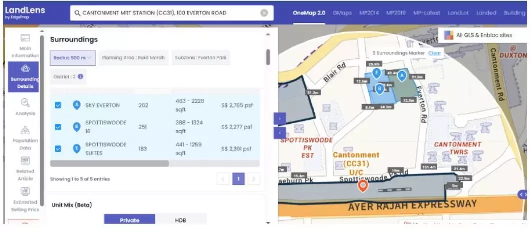This screenshot has width=531, height=232.
Task: Switch to the Building tab
Action: [515, 13]
